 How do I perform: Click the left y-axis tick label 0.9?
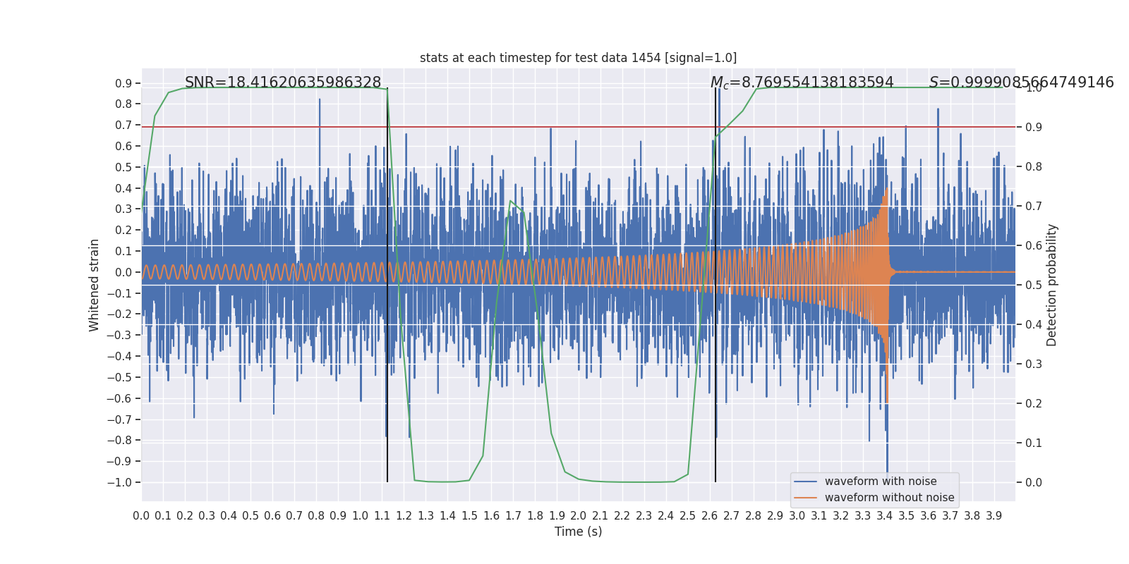point(123,83)
